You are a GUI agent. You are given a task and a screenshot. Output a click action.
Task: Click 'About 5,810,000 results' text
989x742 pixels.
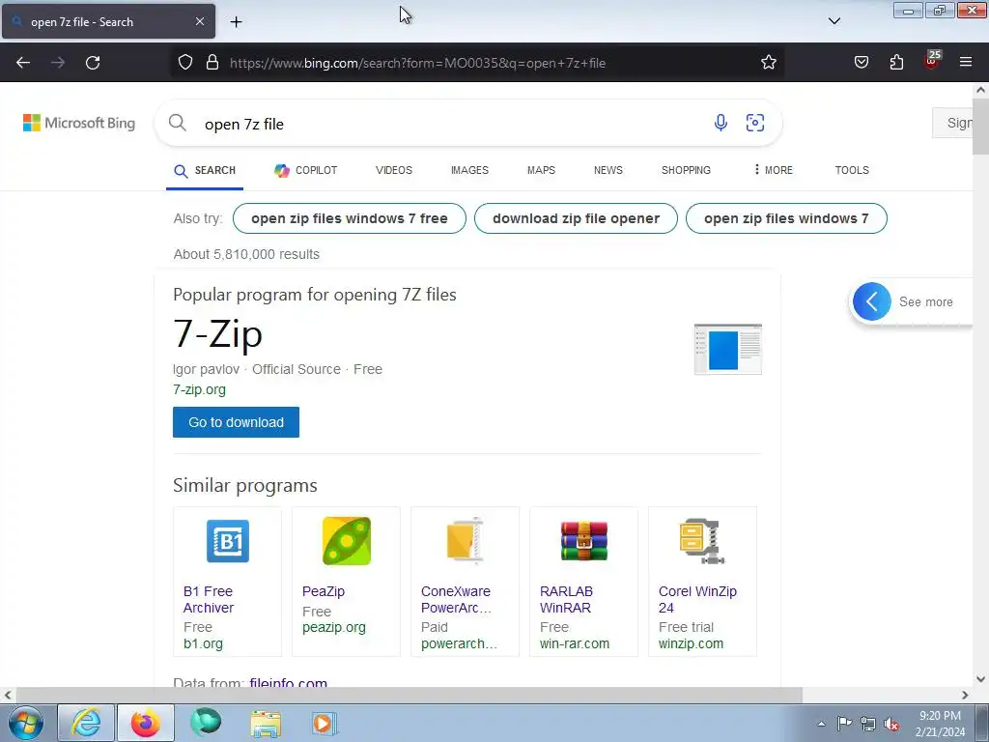246,254
